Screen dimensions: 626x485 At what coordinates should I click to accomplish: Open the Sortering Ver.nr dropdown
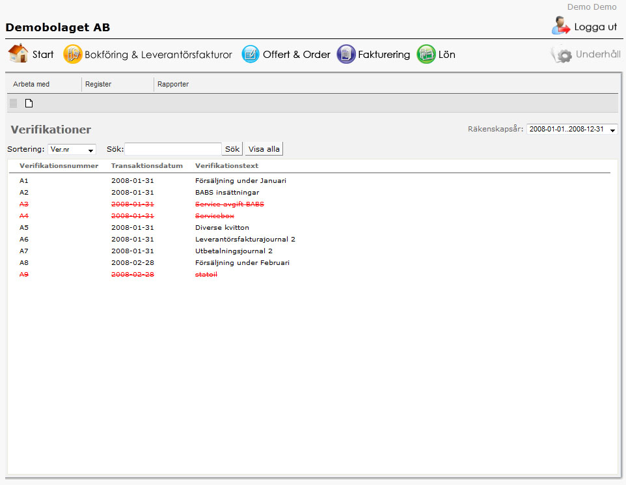coord(72,150)
